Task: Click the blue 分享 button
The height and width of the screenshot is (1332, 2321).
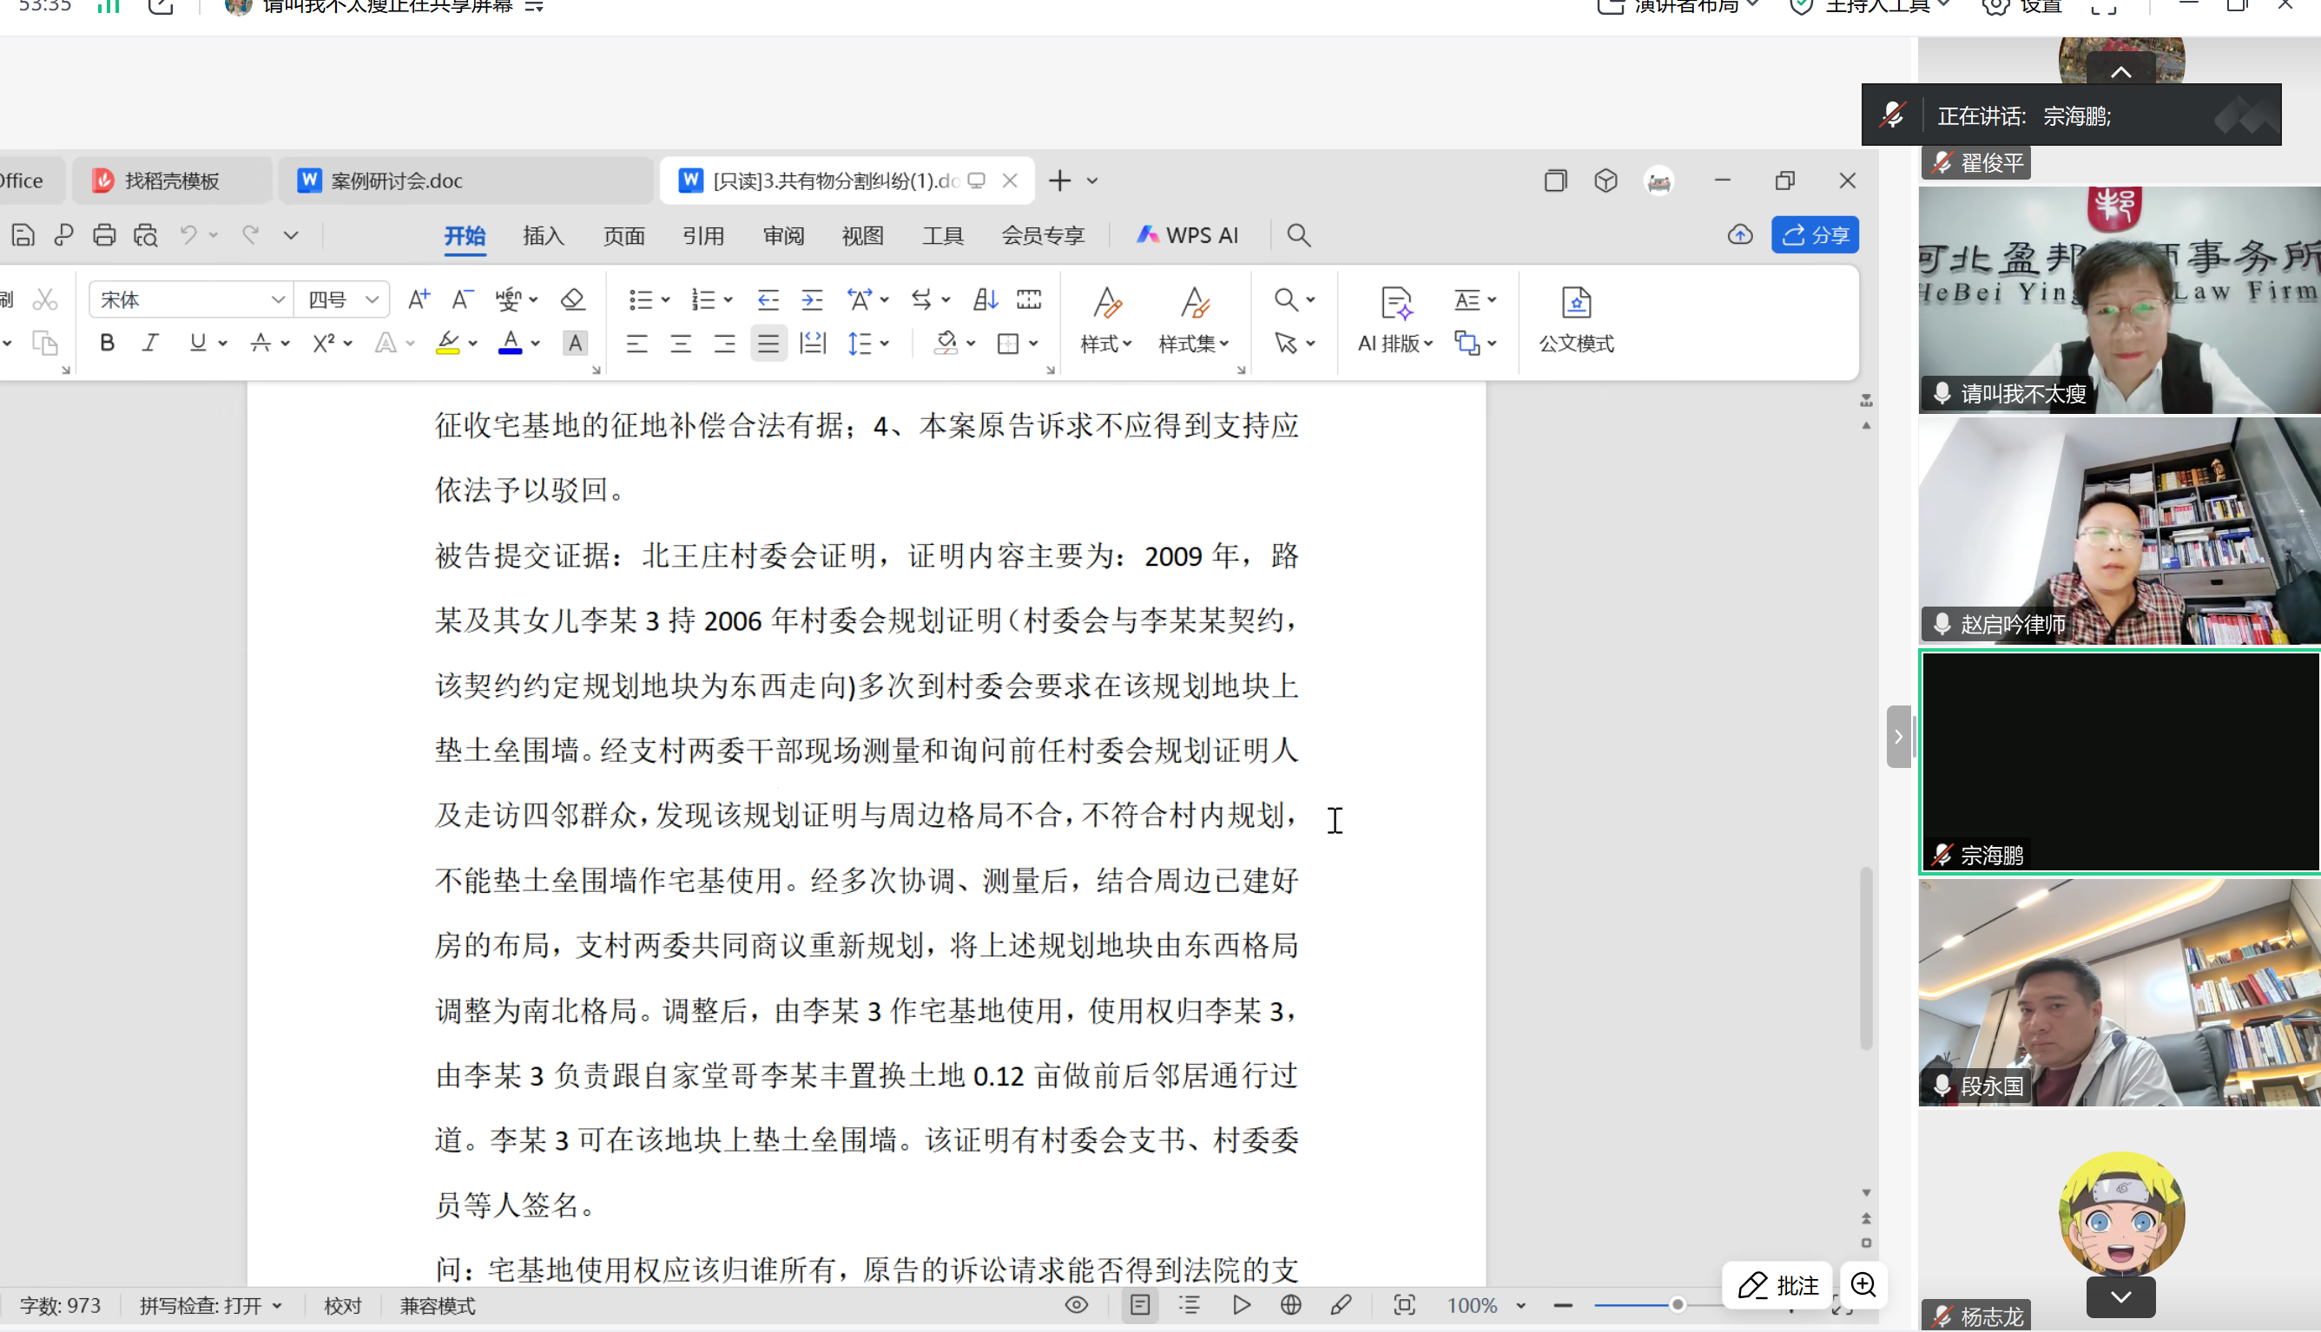Action: tap(1815, 235)
